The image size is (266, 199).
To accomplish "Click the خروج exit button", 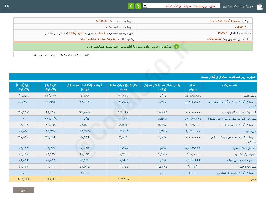I will 23,190.
